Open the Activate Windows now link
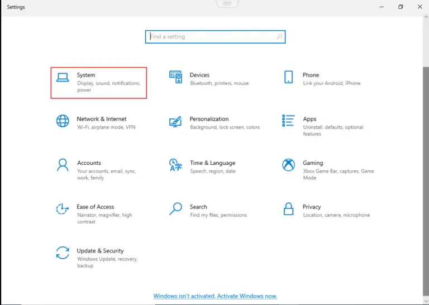 click(x=215, y=296)
